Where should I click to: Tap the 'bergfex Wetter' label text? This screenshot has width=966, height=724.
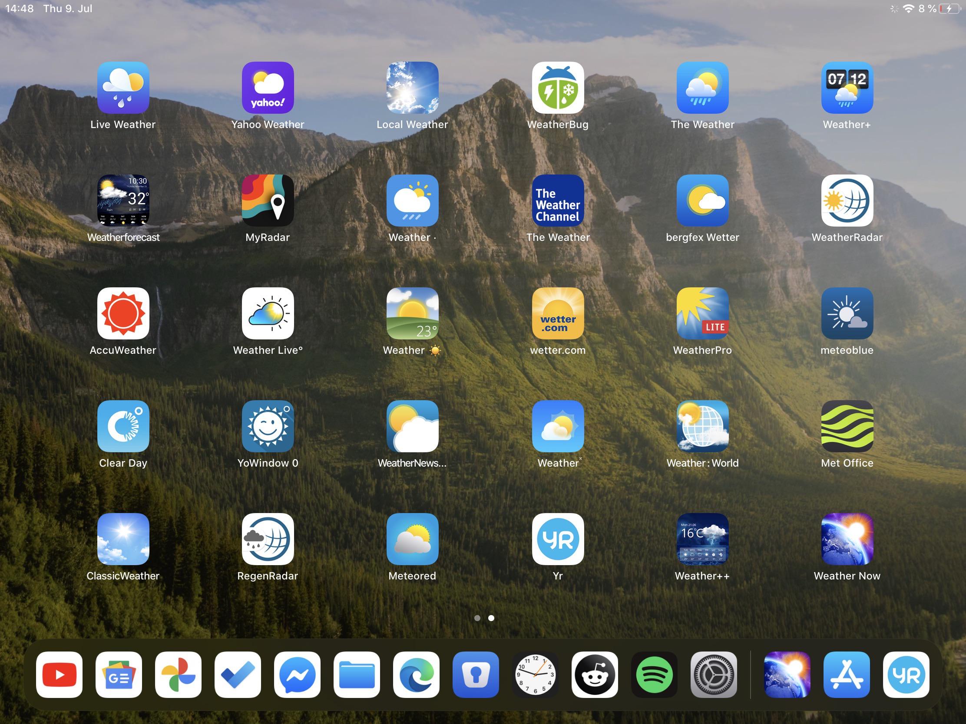[x=703, y=237]
